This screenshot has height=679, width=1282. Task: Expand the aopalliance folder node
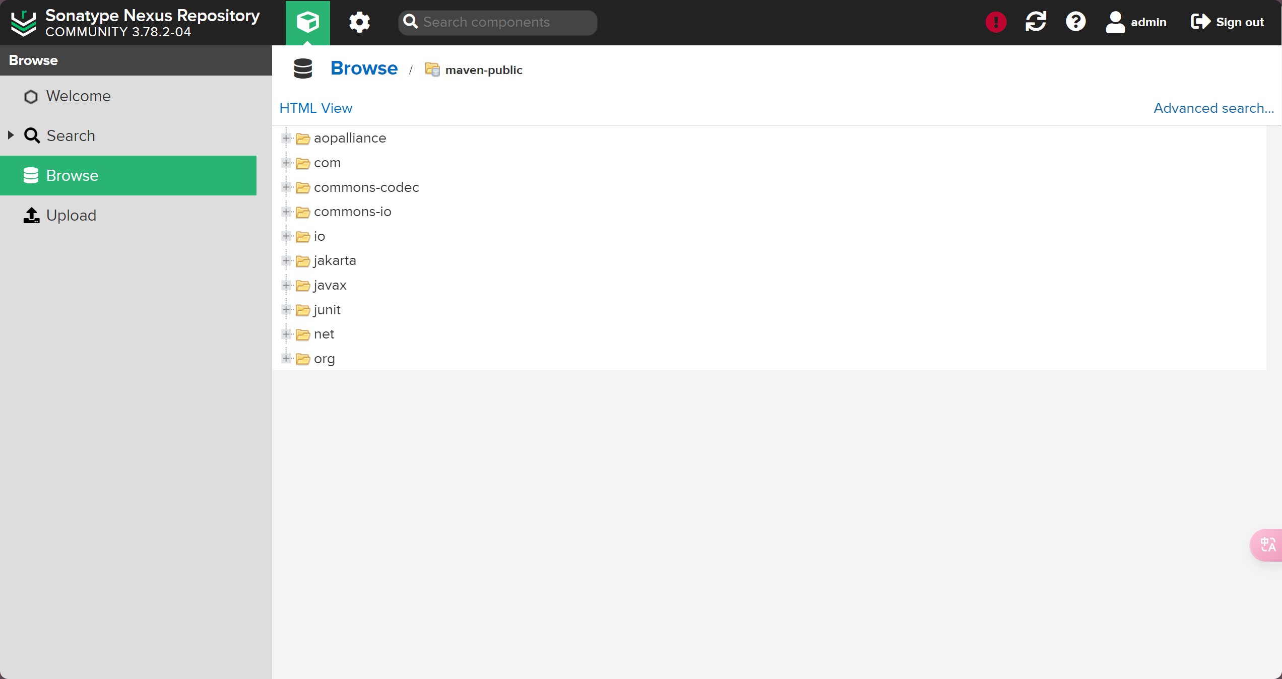(x=286, y=138)
